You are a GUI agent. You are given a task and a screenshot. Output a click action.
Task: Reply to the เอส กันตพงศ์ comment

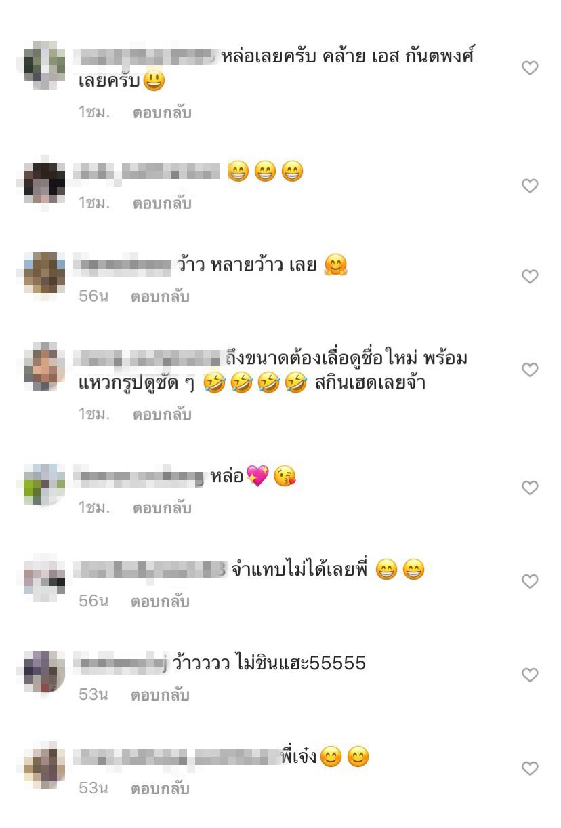point(162,113)
